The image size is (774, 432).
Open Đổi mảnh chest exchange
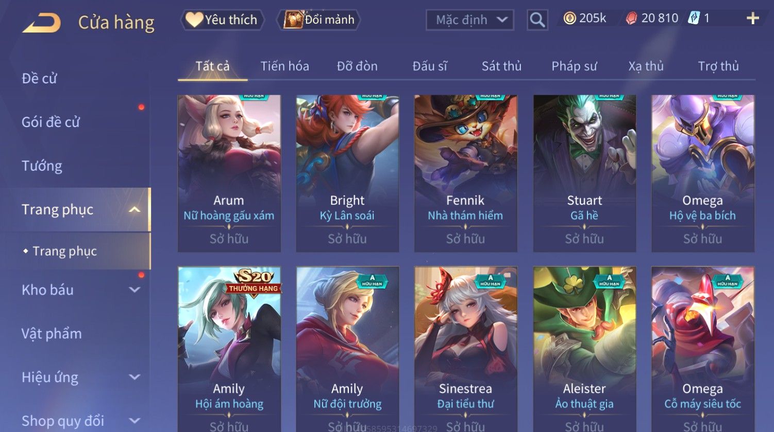(318, 20)
